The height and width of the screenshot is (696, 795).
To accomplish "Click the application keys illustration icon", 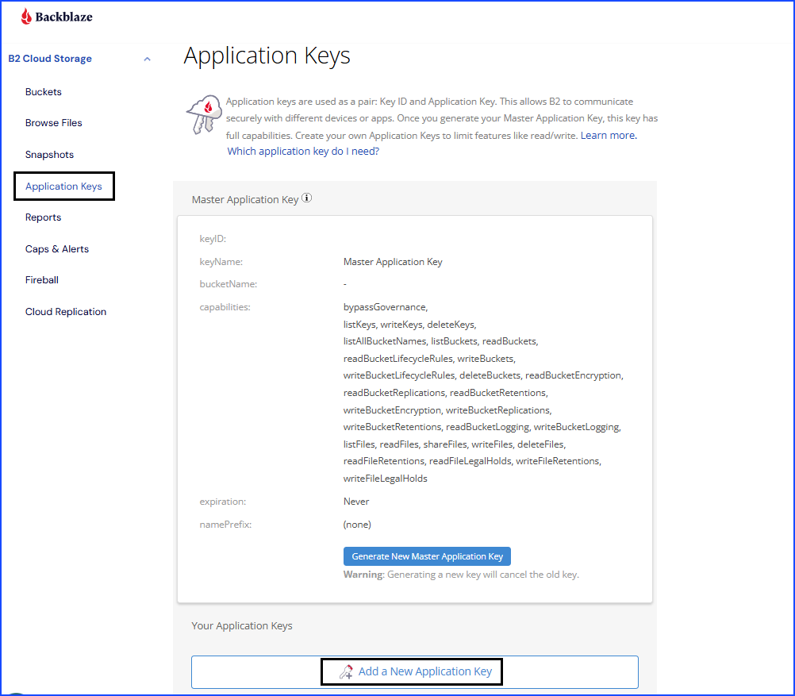I will click(x=203, y=113).
